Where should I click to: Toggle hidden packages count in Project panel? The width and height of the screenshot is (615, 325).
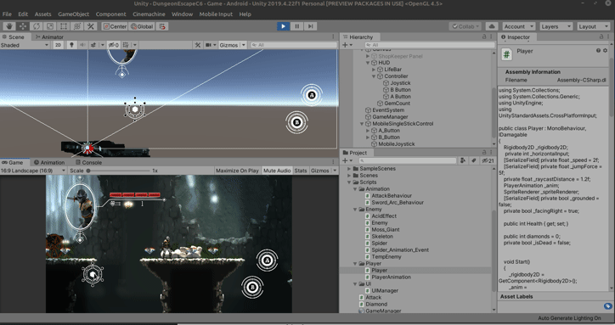(488, 160)
